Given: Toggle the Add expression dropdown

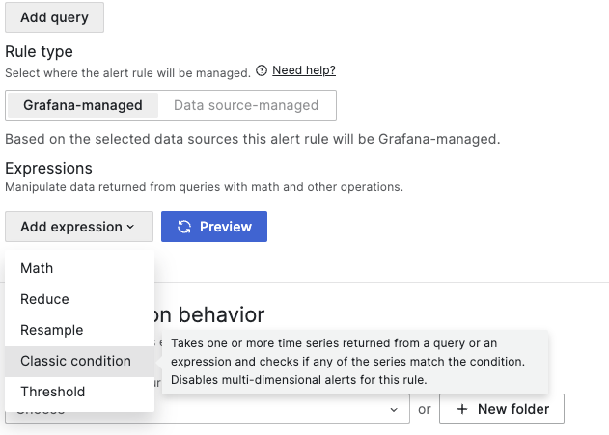Looking at the screenshot, I should coord(78,227).
